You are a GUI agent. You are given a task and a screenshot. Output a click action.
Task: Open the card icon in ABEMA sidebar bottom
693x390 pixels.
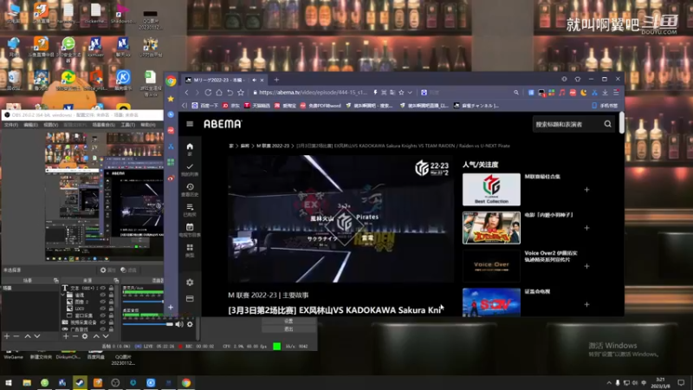click(x=190, y=299)
